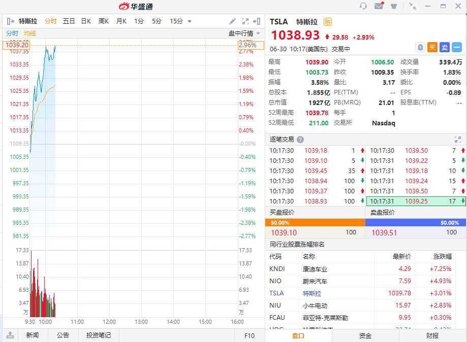Expand the 逐笔交易 trades panel
467x342 pixels.
pyautogui.click(x=458, y=139)
